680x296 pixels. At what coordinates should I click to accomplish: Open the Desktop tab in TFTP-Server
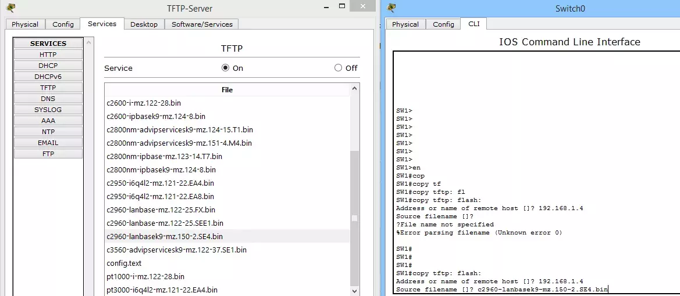(x=144, y=24)
